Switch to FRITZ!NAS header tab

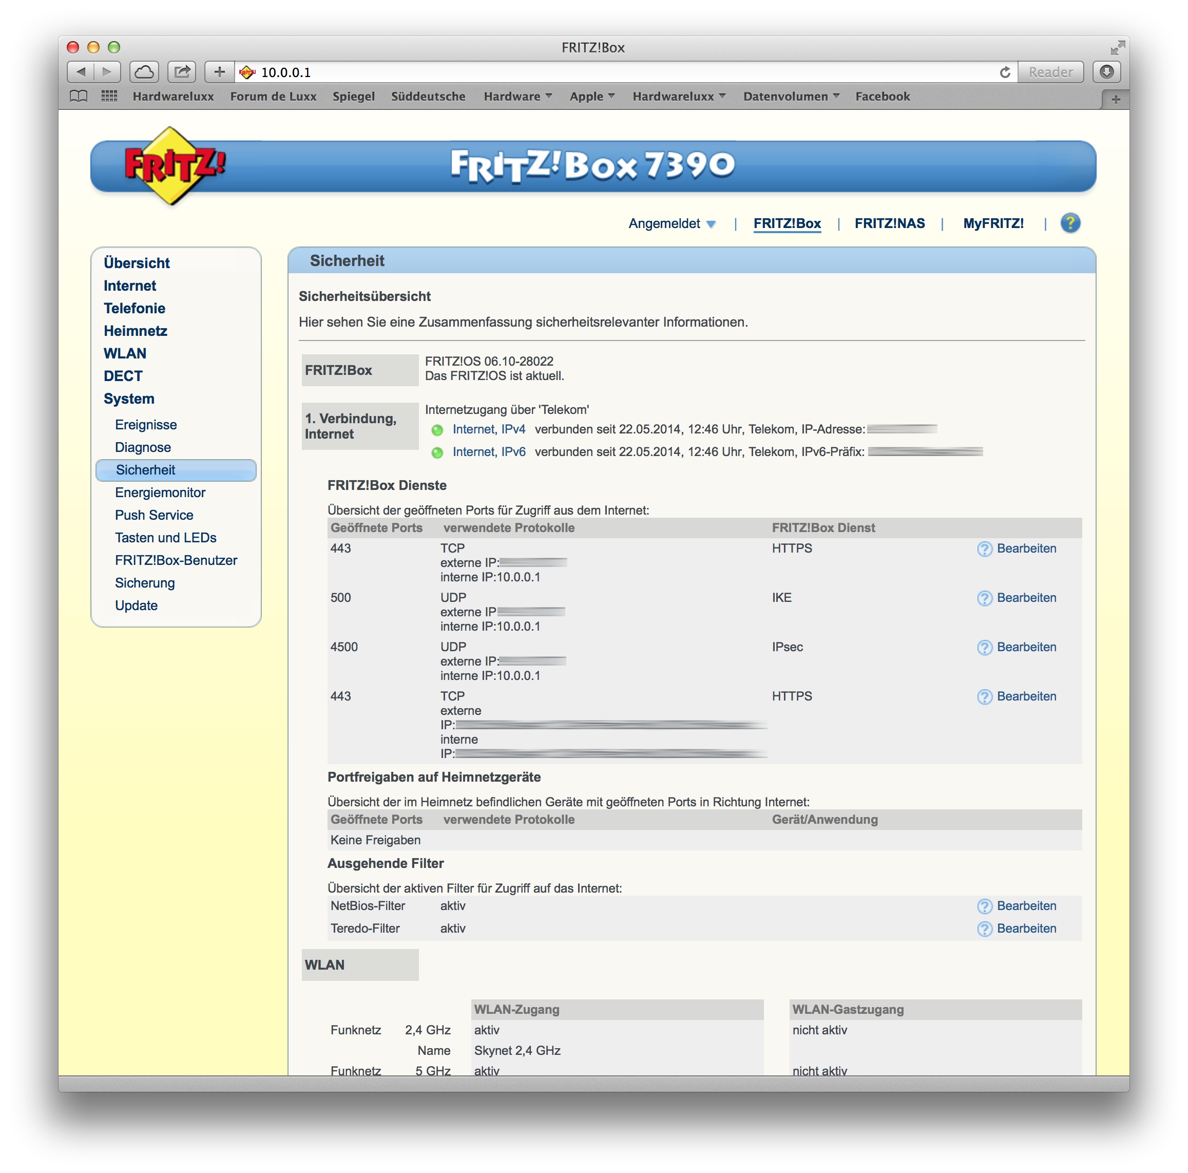889,223
